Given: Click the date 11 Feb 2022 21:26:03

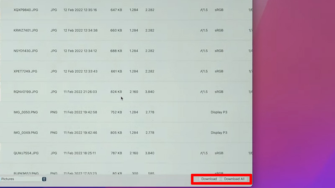Looking at the screenshot, I should 80,92.
